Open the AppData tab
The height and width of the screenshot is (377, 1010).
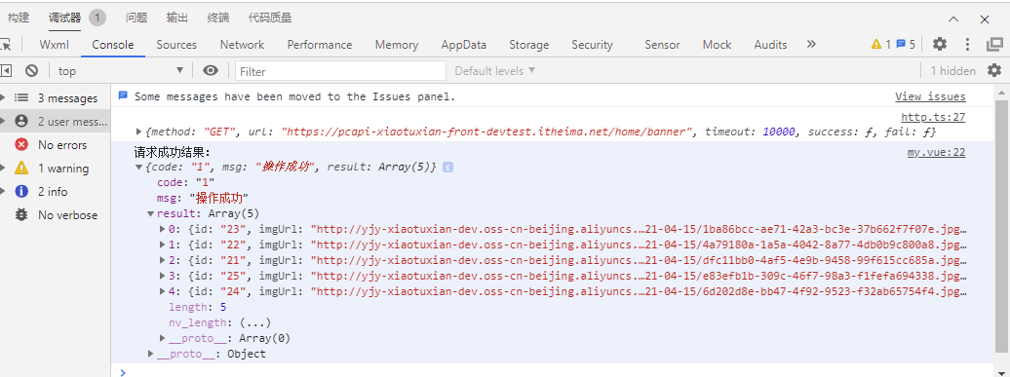(x=464, y=45)
